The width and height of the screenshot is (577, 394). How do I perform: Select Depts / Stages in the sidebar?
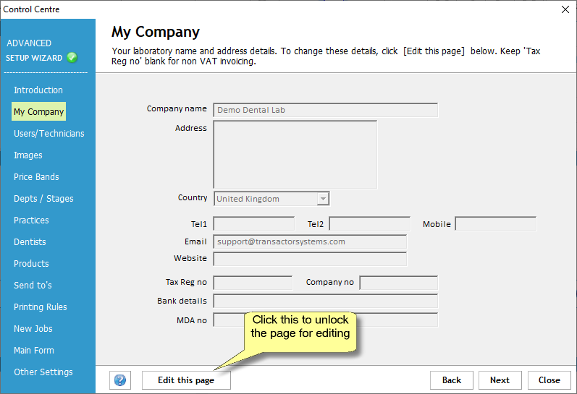point(43,199)
